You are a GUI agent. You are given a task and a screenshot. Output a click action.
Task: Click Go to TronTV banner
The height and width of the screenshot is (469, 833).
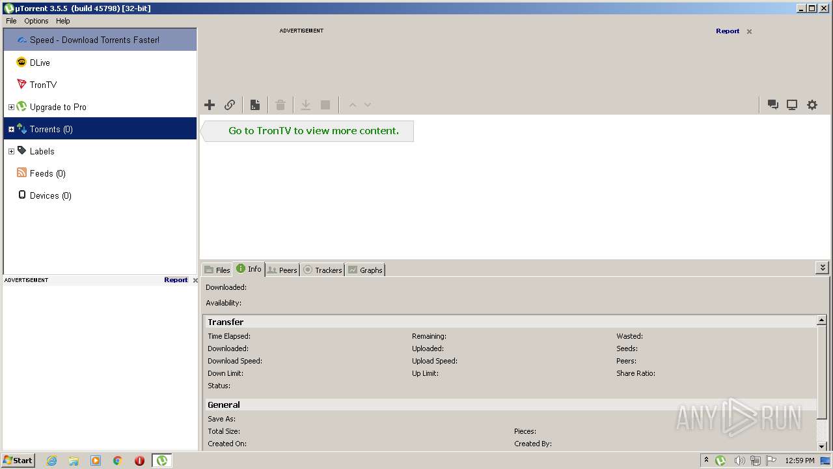point(307,130)
